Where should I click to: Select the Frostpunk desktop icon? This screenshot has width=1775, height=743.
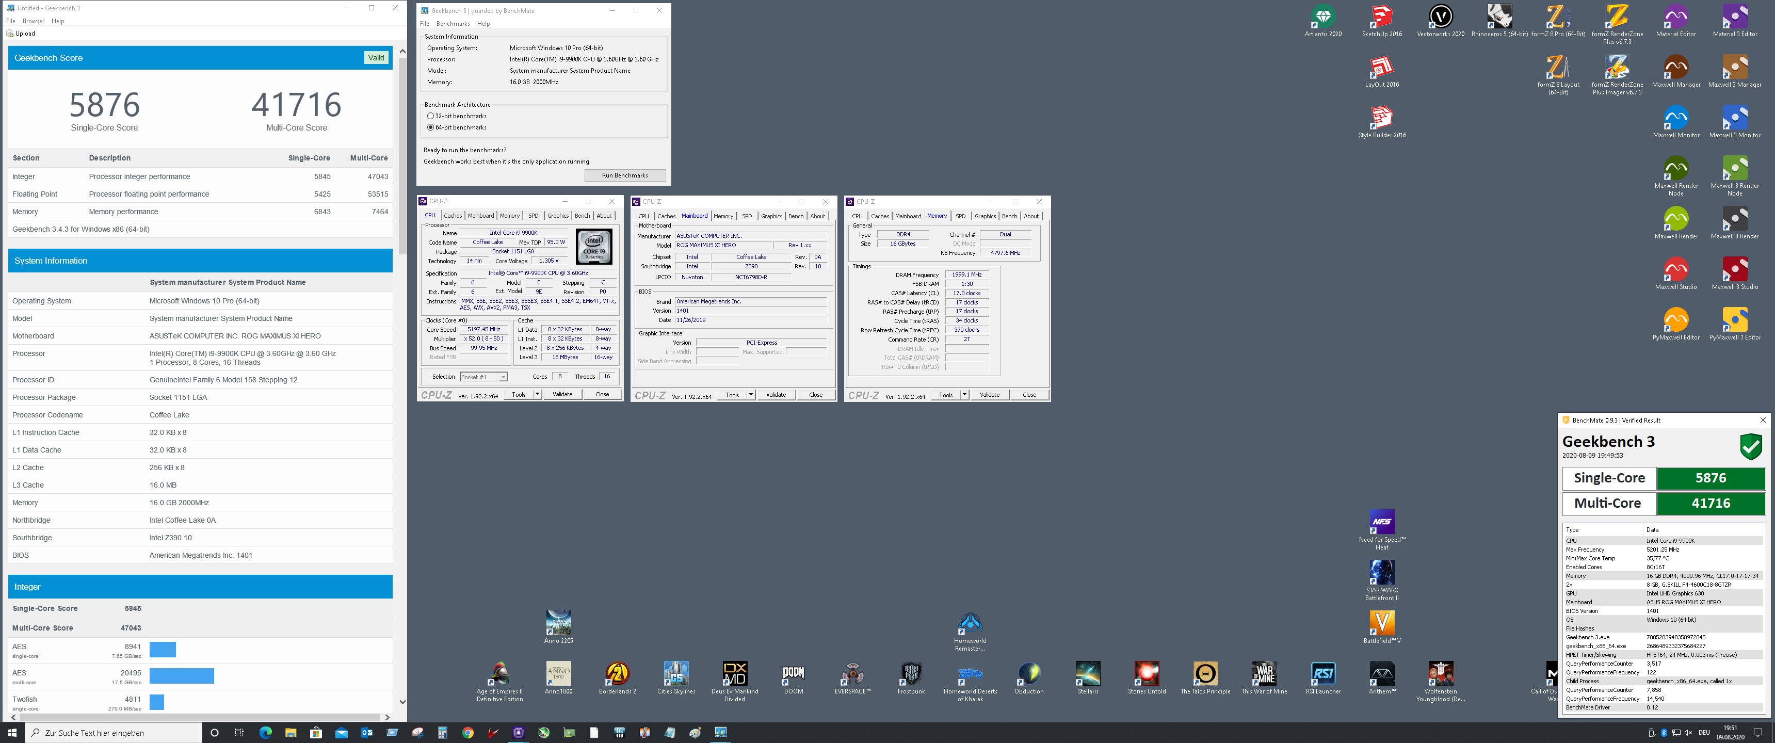point(911,678)
